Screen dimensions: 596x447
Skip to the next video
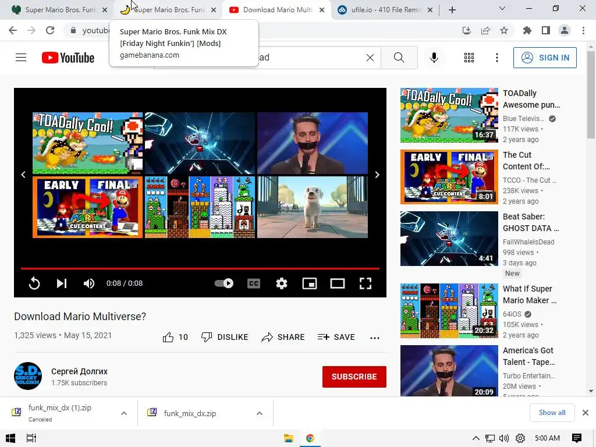coord(62,283)
